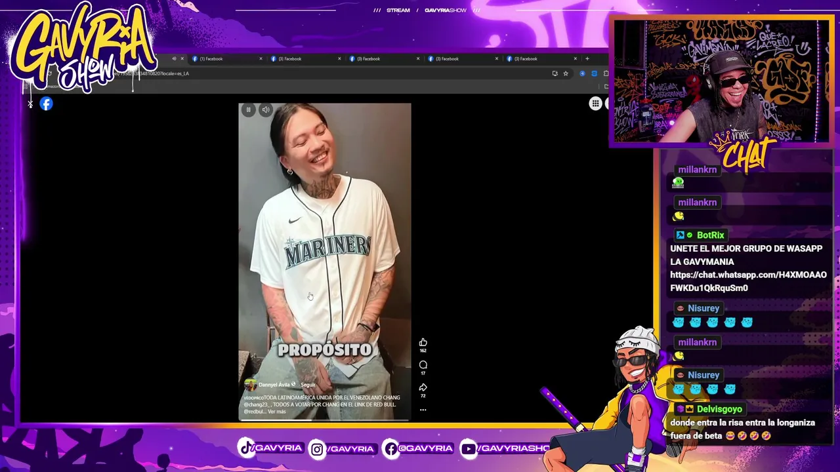Click the verified badge beside Dannyel Ávila
Viewport: 840px width, 472px height.
(x=293, y=385)
